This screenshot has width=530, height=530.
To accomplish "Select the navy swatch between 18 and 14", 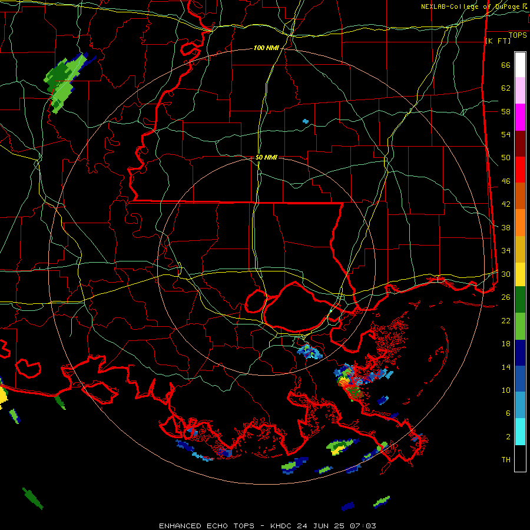I will pyautogui.click(x=520, y=353).
